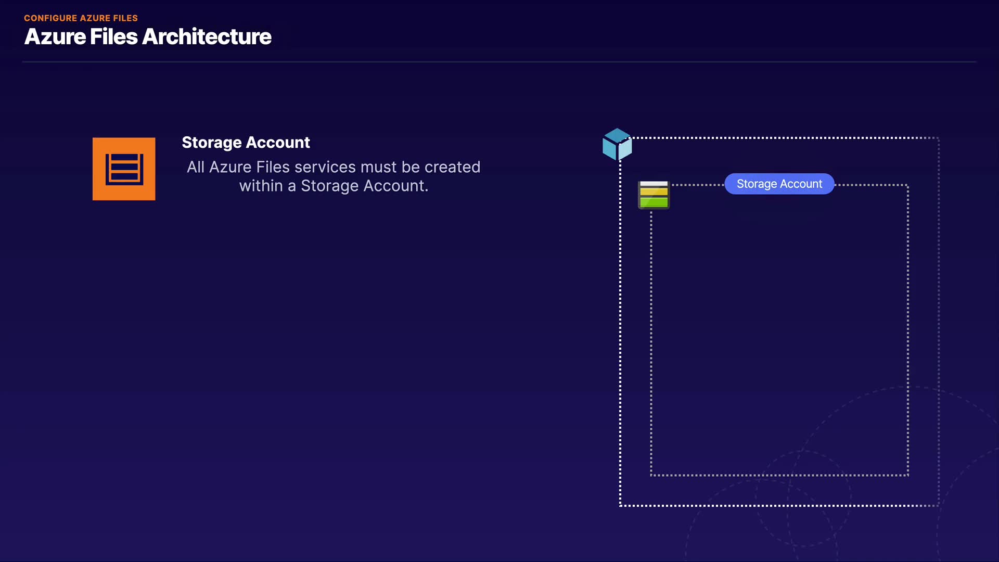Click the horizontal divider line under the title
The image size is (999, 562).
click(x=499, y=62)
